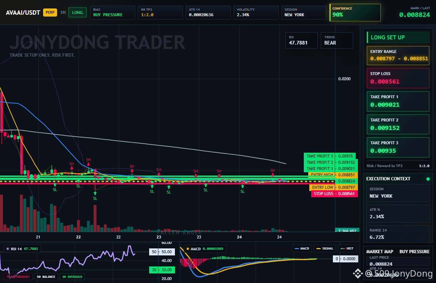Click the PERP contract badge

tap(50, 13)
